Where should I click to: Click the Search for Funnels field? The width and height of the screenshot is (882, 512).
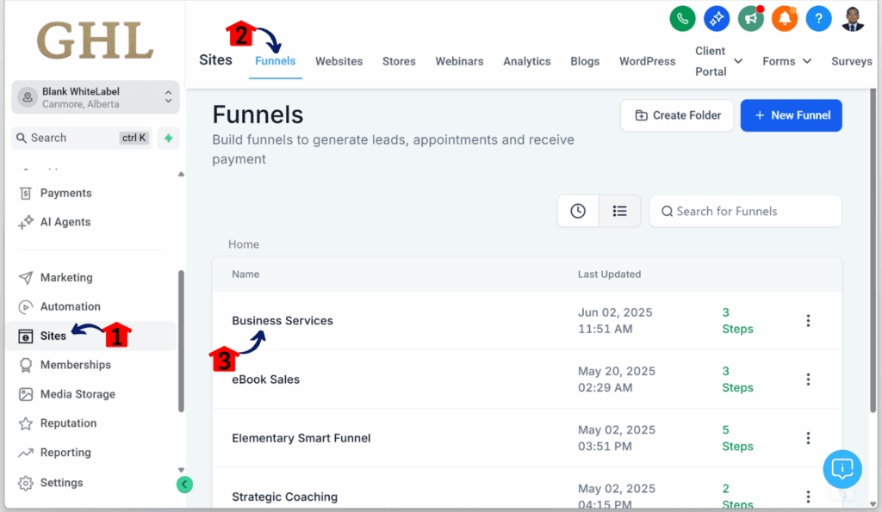[745, 211]
